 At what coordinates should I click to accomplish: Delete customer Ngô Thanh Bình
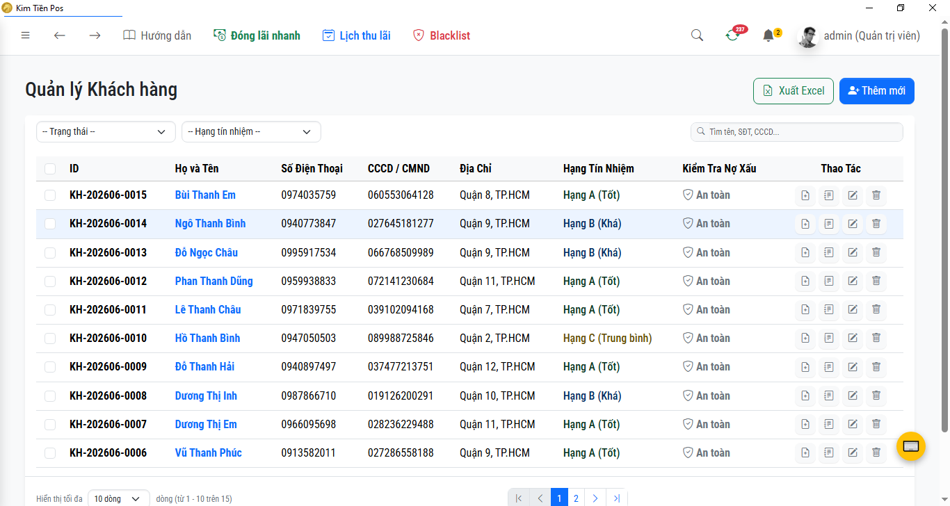click(x=876, y=224)
